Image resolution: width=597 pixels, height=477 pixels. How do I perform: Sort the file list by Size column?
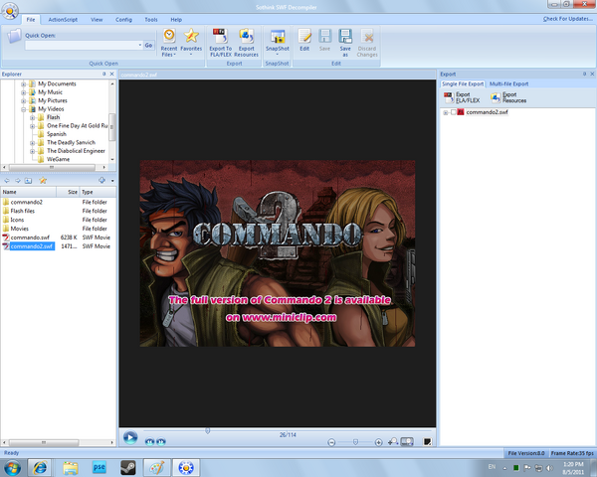point(68,192)
